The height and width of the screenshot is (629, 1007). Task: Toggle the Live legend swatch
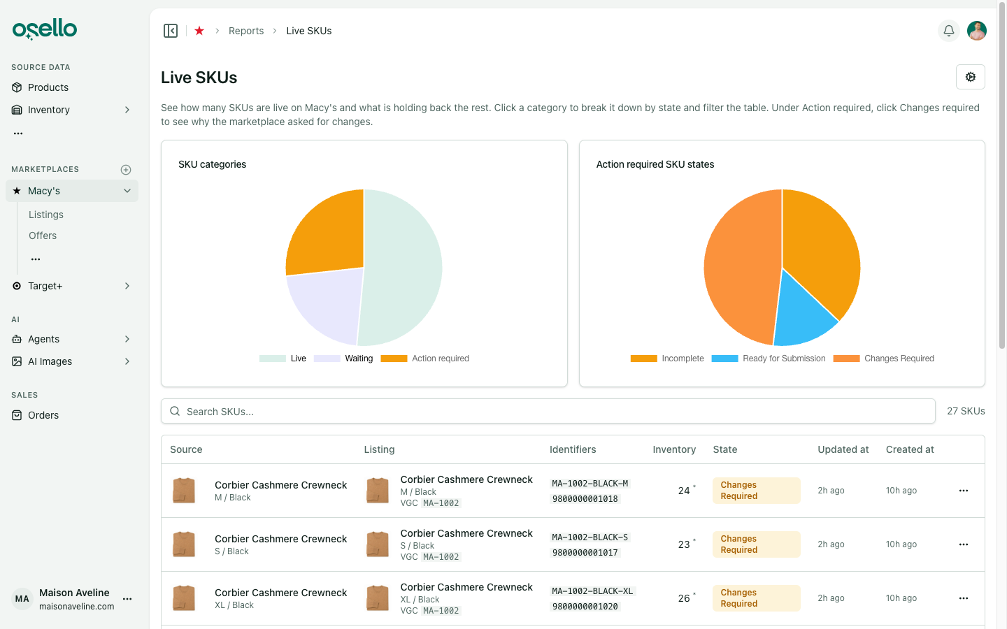coord(273,359)
